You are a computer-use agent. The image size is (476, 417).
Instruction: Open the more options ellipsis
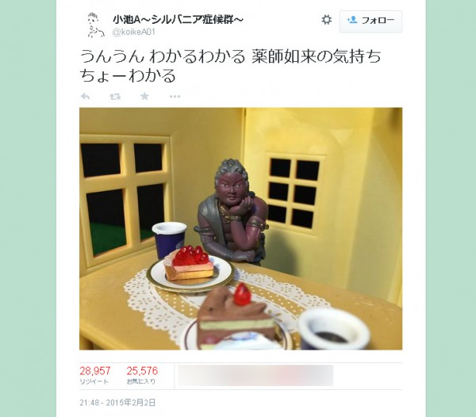pos(175,97)
